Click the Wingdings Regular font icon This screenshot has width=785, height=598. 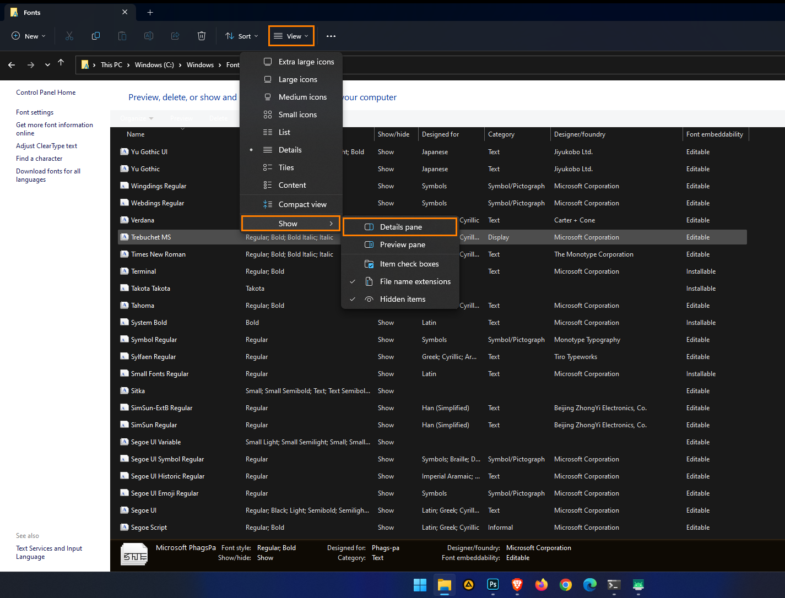tap(124, 186)
